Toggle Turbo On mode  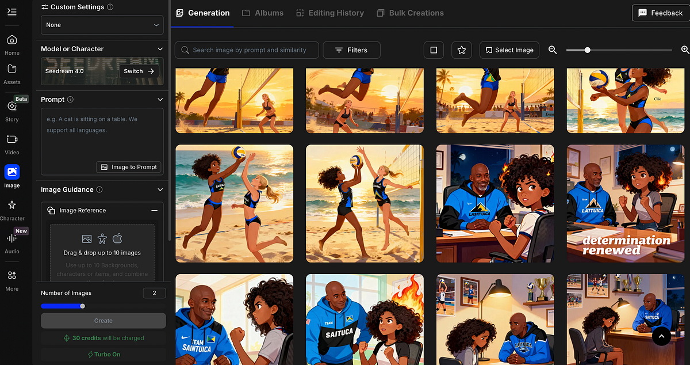coord(103,354)
